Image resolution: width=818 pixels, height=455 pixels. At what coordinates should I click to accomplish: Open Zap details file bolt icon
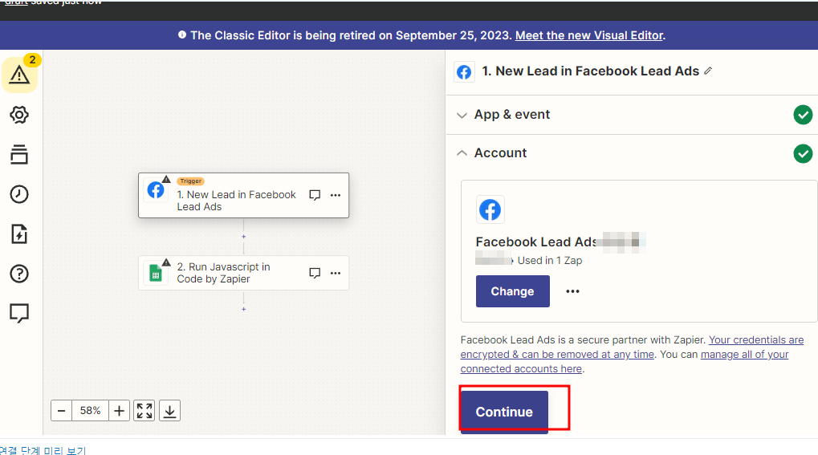19,234
